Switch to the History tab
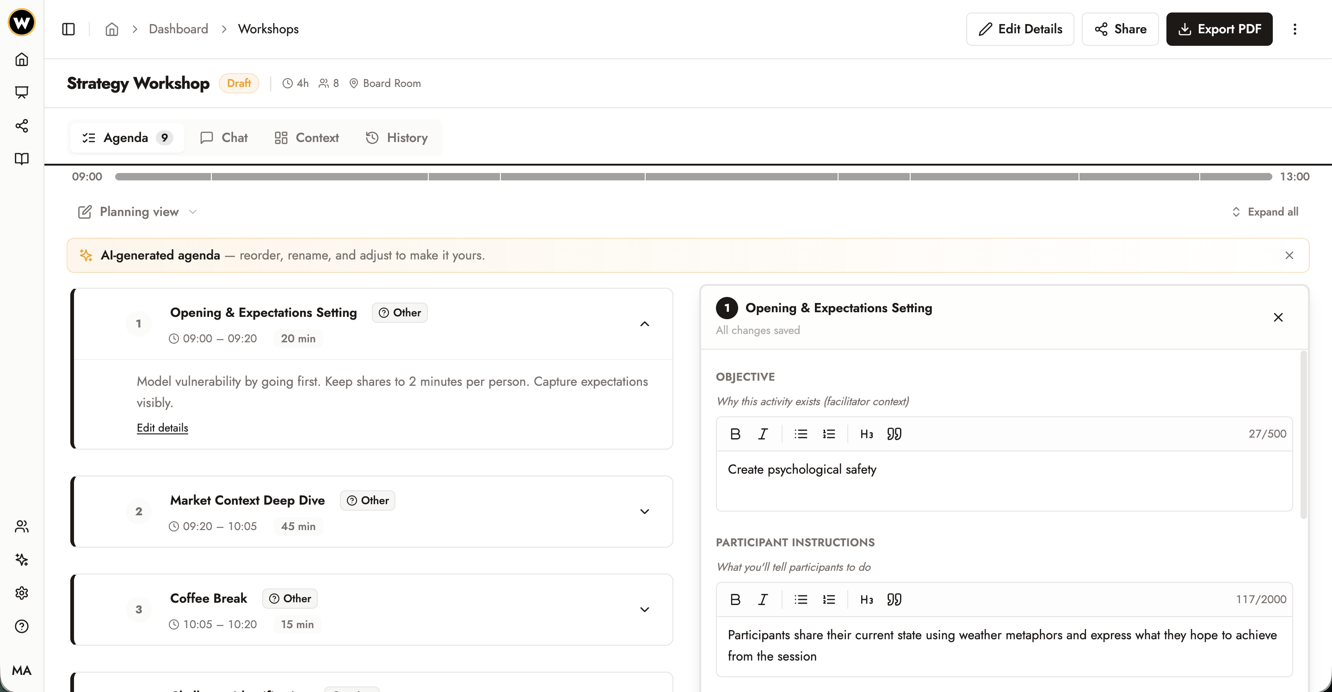 [x=397, y=137]
